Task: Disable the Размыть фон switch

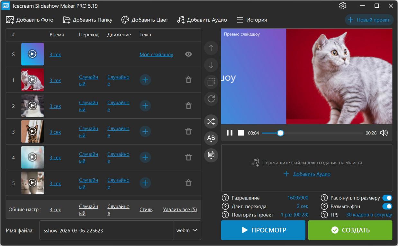Action: tap(387, 207)
